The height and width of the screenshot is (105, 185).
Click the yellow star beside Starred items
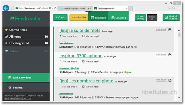click(x=6, y=30)
